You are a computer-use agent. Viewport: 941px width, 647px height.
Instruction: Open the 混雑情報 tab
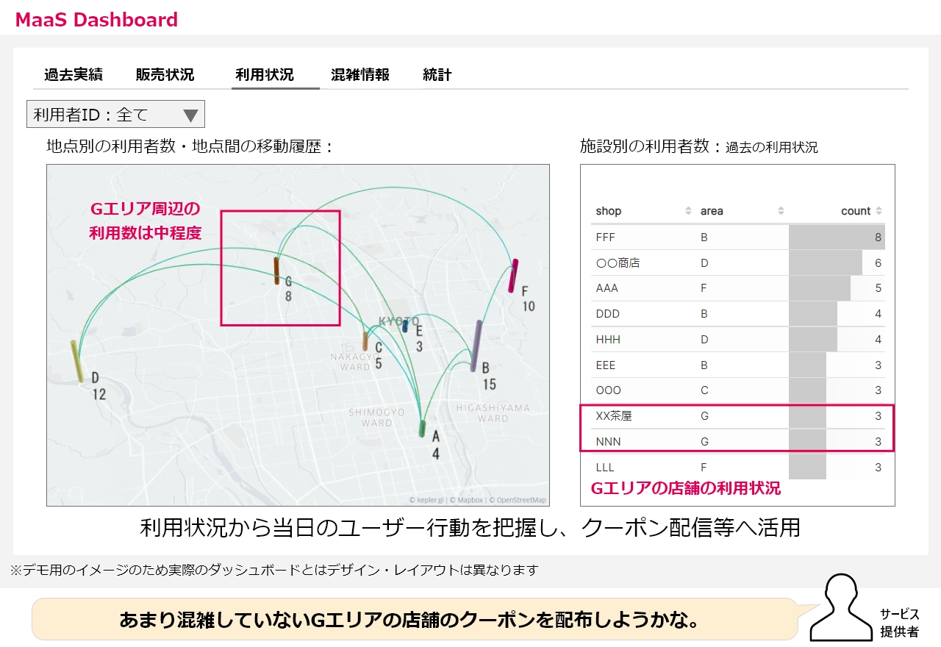pos(360,75)
